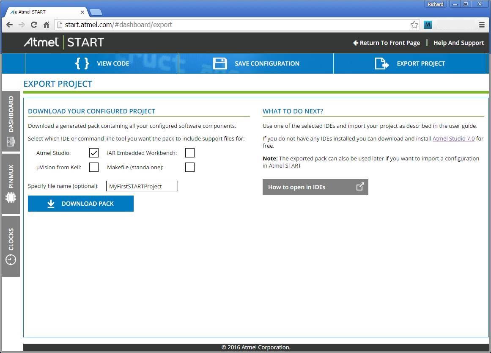Open the Dashboard side tab
Screen dimensions: 491x353
pos(11,121)
